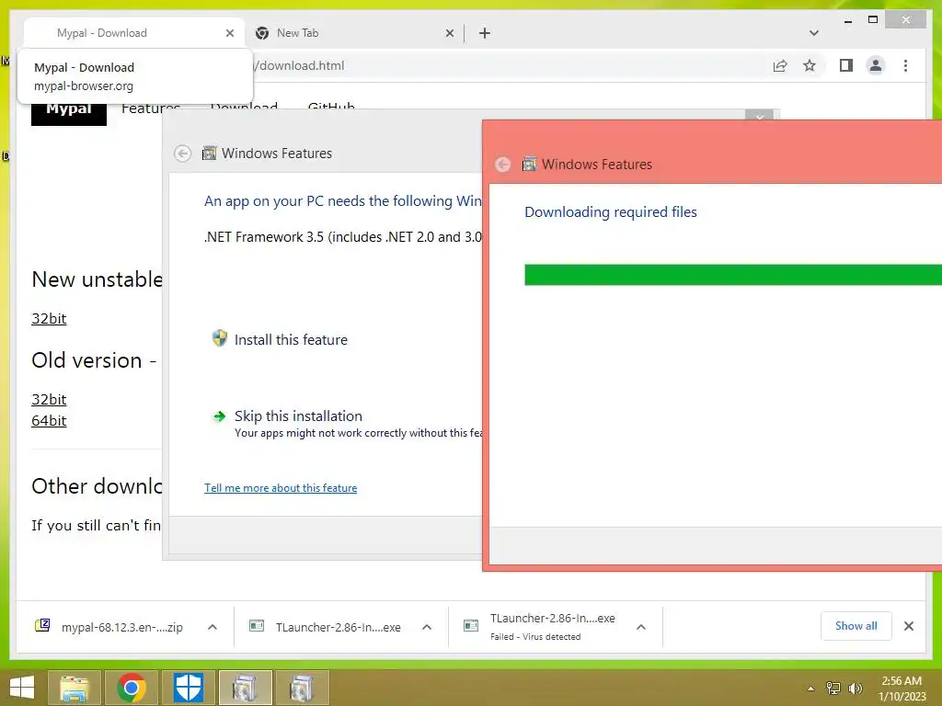Click Install this feature option
Image resolution: width=942 pixels, height=706 pixels.
coord(291,340)
